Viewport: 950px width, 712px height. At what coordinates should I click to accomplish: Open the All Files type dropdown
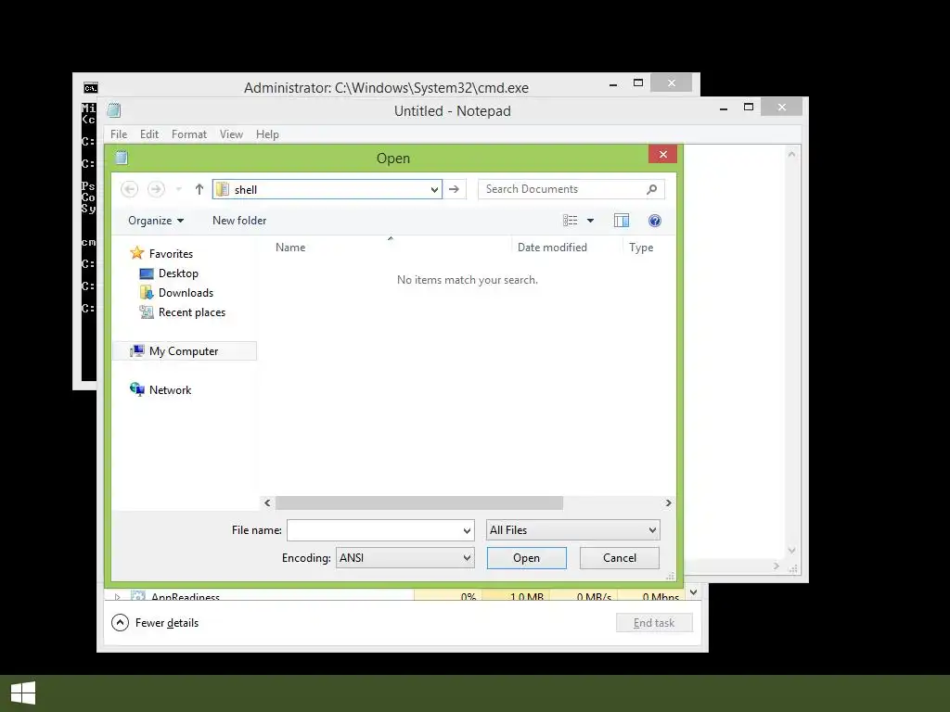(x=572, y=530)
